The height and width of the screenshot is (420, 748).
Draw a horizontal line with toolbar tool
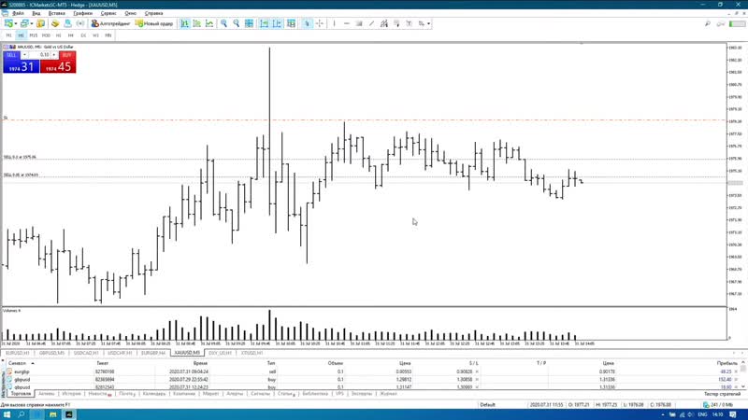(345, 23)
